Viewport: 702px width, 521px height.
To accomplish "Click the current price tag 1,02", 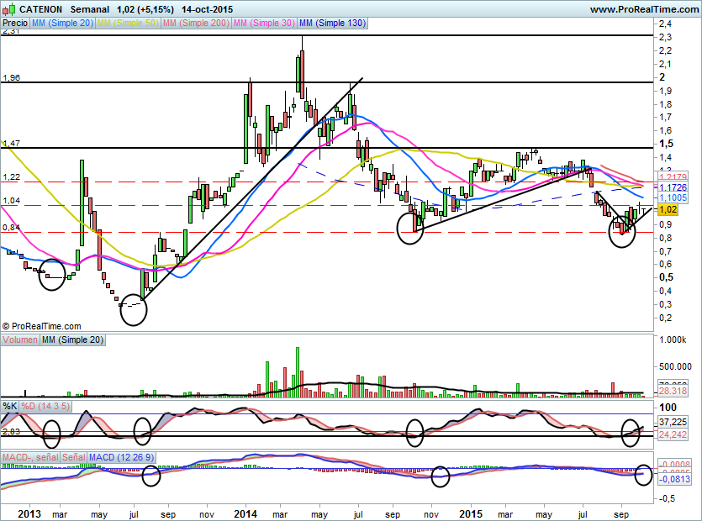I will pyautogui.click(x=669, y=208).
